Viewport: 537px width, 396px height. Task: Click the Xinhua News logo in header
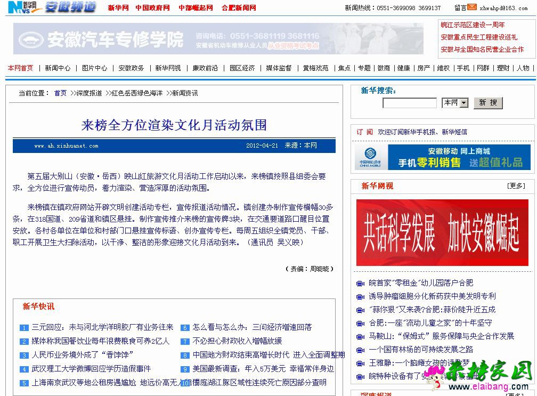[26, 7]
